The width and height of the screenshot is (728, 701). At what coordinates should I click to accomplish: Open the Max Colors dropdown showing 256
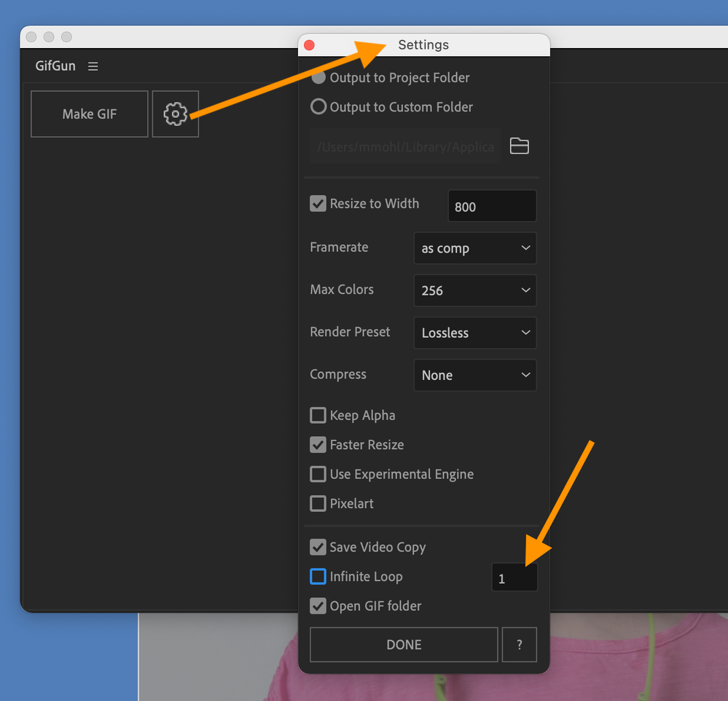click(475, 290)
